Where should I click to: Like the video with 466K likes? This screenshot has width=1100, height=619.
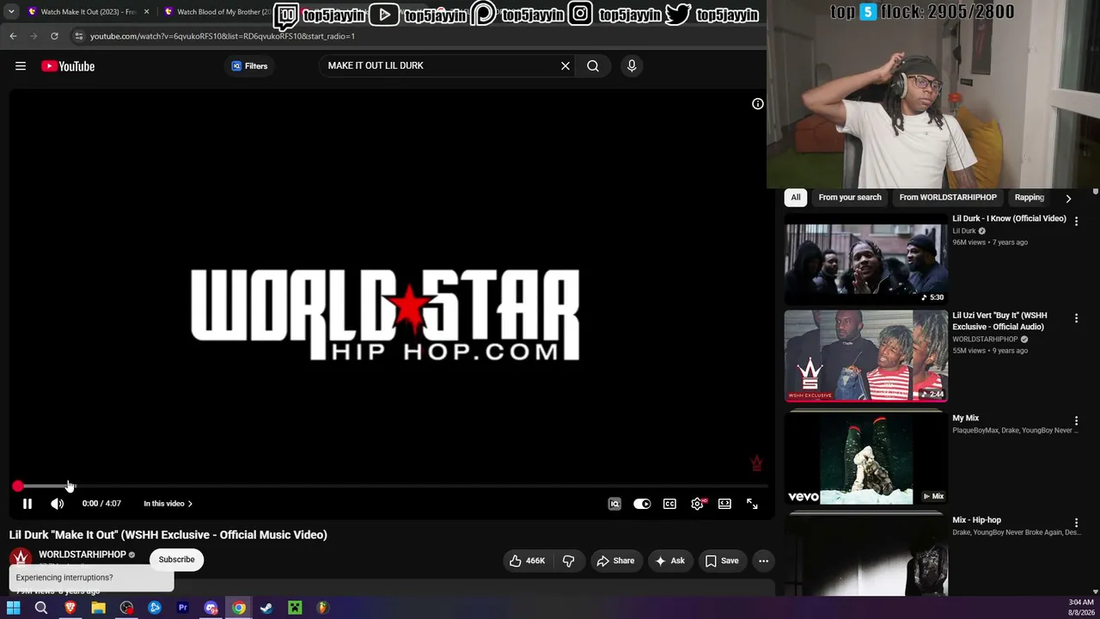point(527,561)
